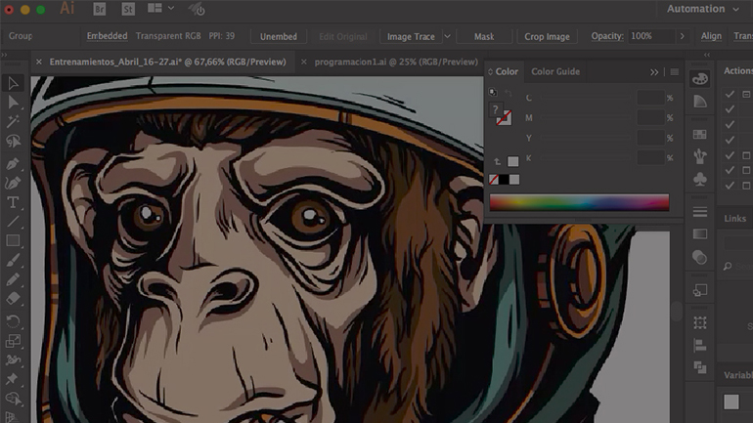
Task: Expand the Image Trace presets arrow
Action: click(447, 36)
